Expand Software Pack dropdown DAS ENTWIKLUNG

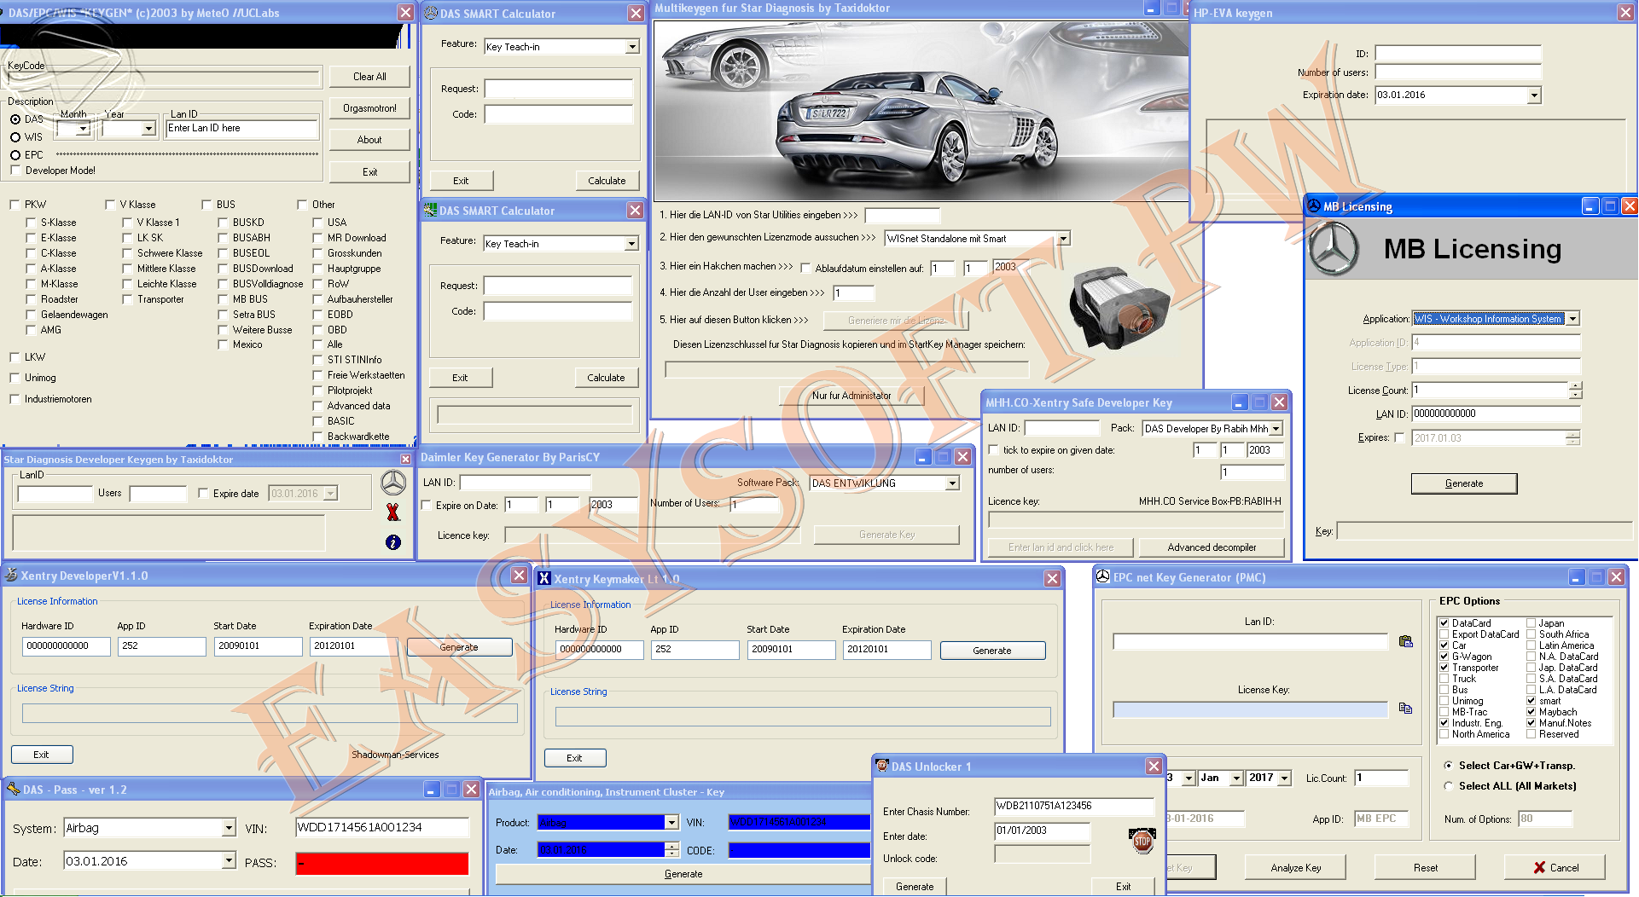[952, 483]
